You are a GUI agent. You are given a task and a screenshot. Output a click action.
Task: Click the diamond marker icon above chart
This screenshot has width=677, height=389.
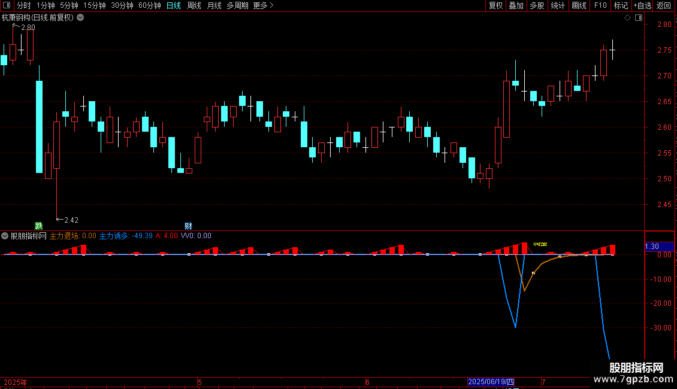point(627,18)
